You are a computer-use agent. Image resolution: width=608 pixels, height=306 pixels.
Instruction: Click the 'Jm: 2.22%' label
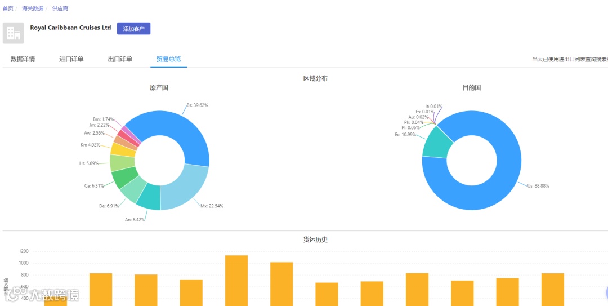click(99, 125)
